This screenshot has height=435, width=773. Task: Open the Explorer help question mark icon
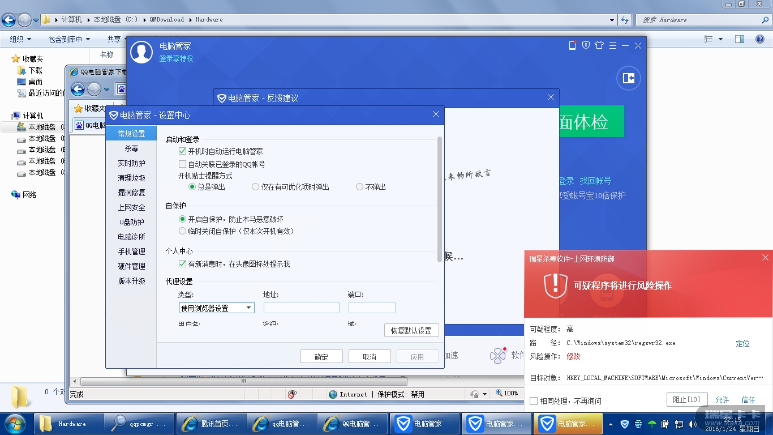point(760,39)
